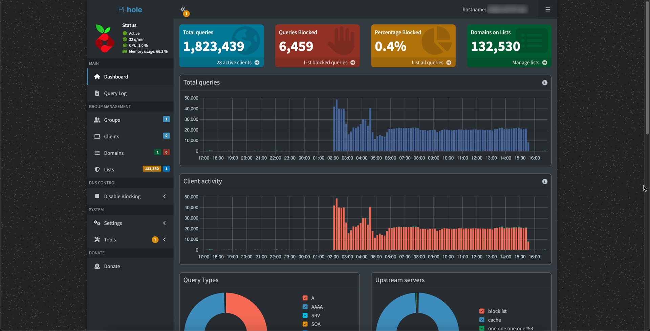Click Disable Blocking stop icon
Screen dimensions: 650x331
click(97, 196)
